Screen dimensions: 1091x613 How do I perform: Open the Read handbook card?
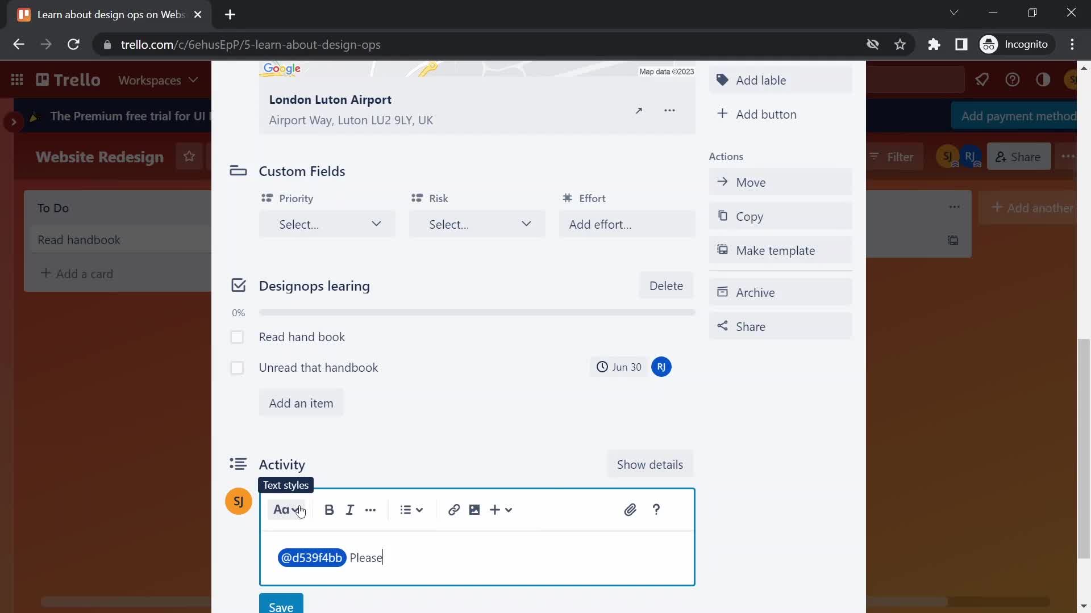point(121,240)
